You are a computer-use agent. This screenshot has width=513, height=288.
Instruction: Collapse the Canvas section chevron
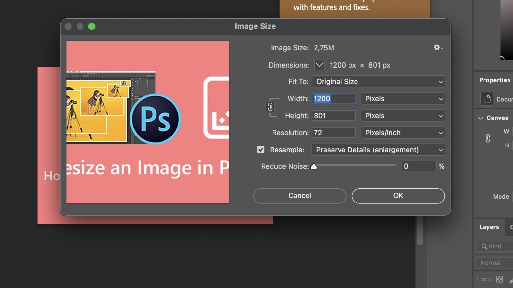(x=481, y=118)
